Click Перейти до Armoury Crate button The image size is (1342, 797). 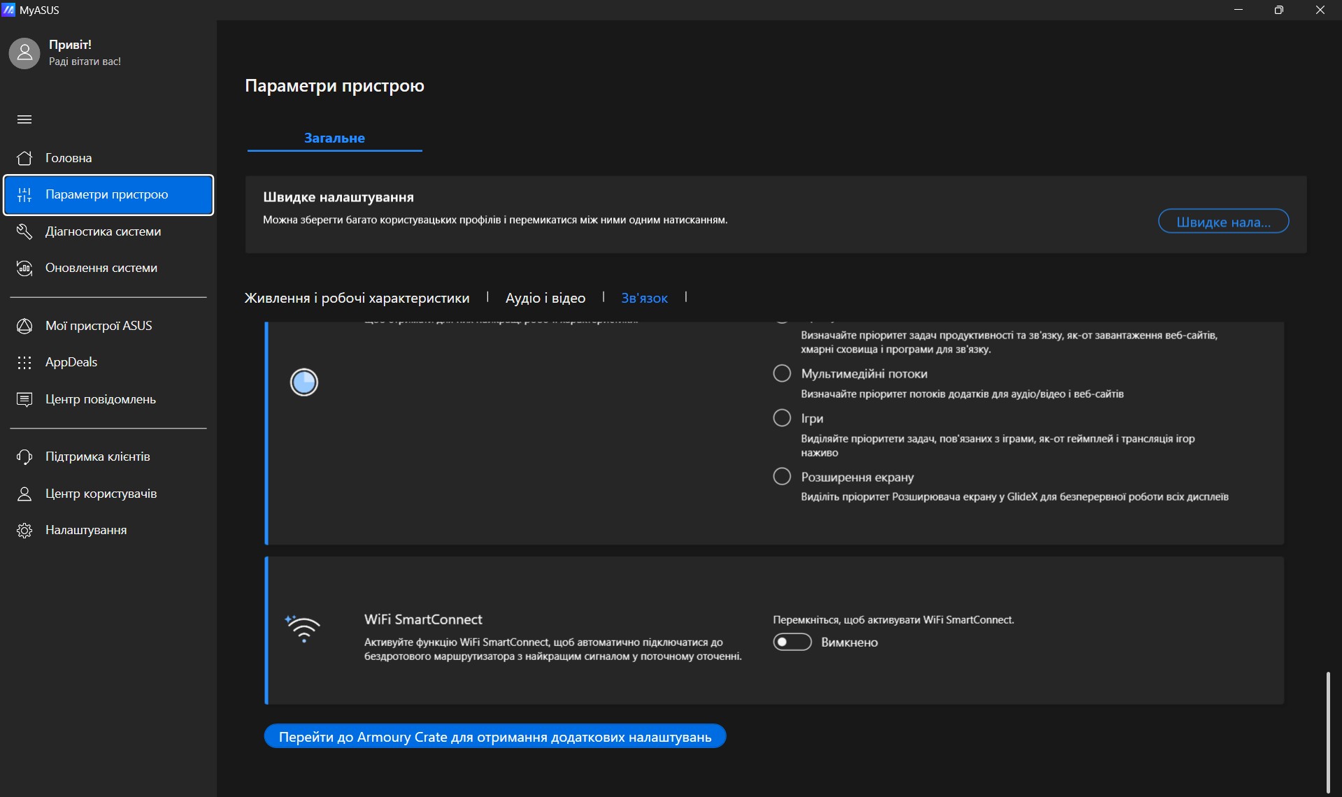pyautogui.click(x=494, y=736)
